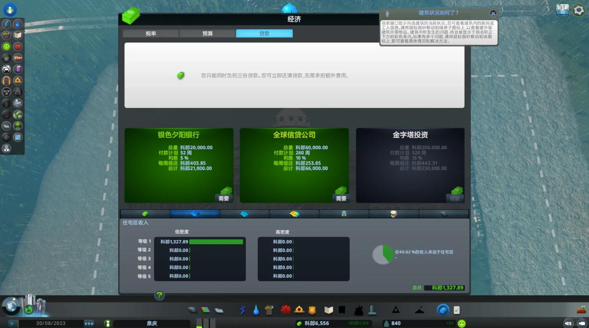Change simulation speed with fast-forward arrows
This screenshot has width=589, height=328.
point(89,323)
